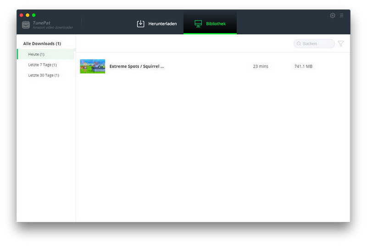This screenshot has width=367, height=246.
Task: Click the title Extreme Spots / Squirrel ...
Action: coord(137,66)
